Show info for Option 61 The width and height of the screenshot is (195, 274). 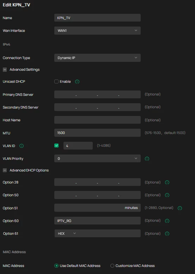(x=167, y=234)
